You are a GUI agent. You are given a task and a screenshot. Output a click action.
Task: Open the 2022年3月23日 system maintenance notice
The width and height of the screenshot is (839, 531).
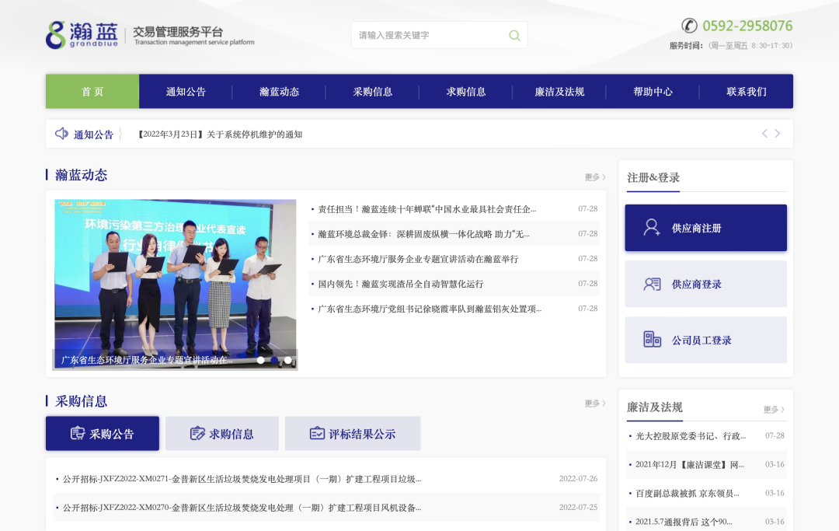(x=220, y=134)
